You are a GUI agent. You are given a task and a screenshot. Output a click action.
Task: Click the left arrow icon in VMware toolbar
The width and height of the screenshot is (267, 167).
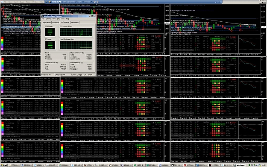click(94, 2)
